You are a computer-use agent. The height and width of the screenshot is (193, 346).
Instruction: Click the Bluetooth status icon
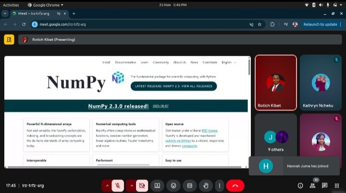[314, 5]
